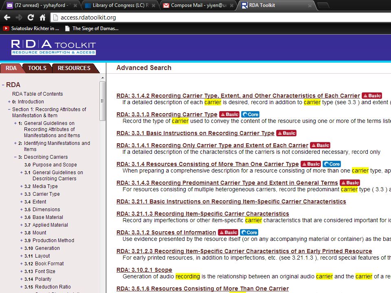The height and width of the screenshot is (293, 391).
Task: Expand 2: Identifying Manifestations and Items
Action: click(15, 143)
